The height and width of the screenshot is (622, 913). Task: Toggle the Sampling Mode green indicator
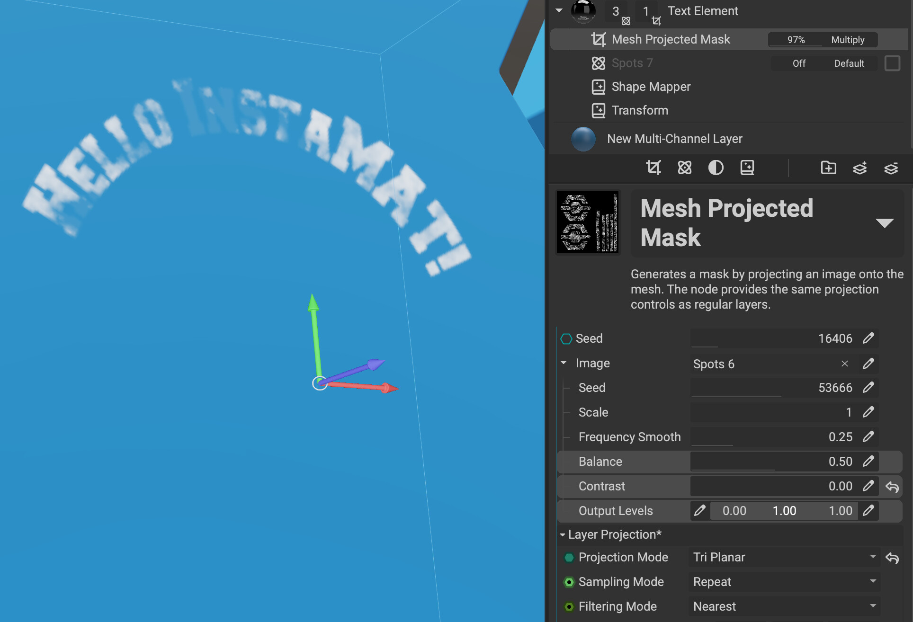(569, 582)
